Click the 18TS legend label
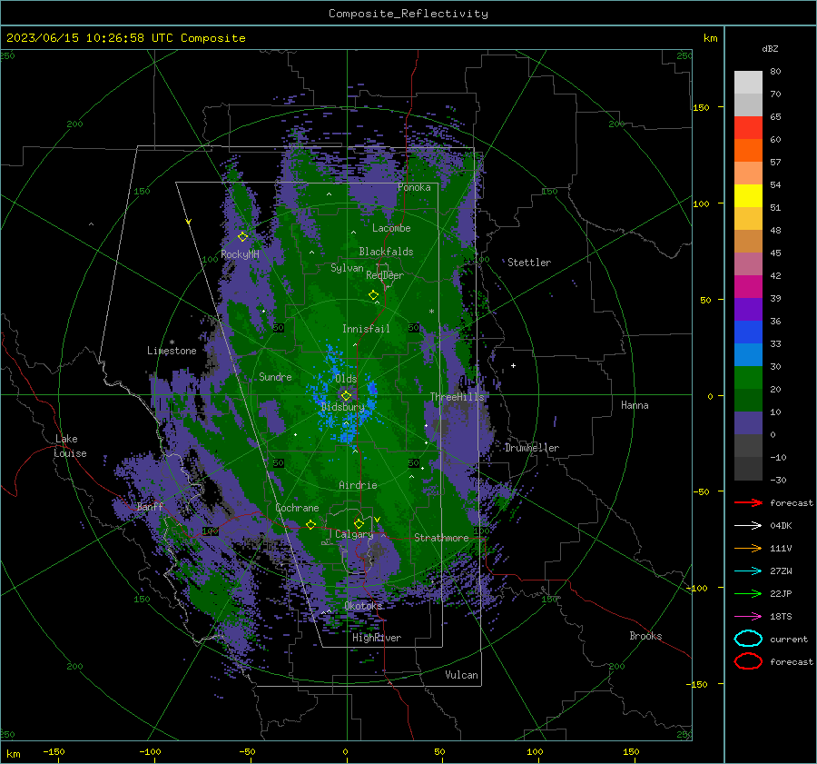This screenshot has height=764, width=817. coord(781,616)
